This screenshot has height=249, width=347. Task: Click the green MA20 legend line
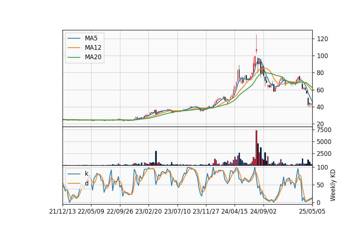tap(74, 57)
